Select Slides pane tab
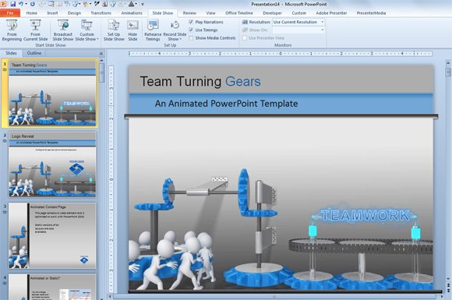 coord(12,53)
